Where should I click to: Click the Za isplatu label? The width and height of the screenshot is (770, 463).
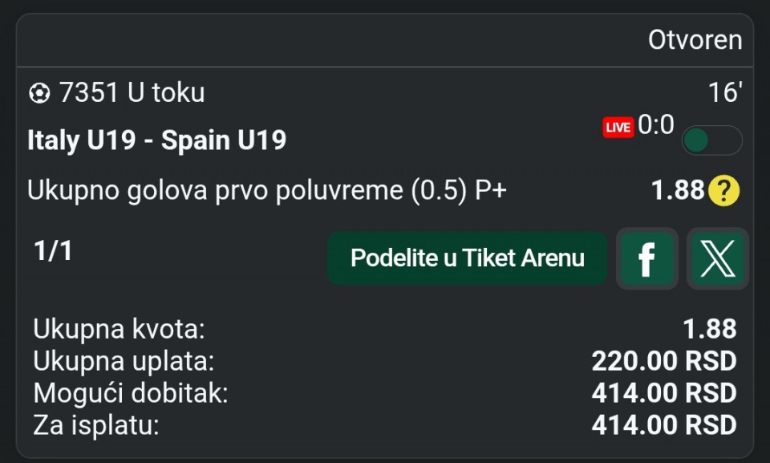pos(96,425)
